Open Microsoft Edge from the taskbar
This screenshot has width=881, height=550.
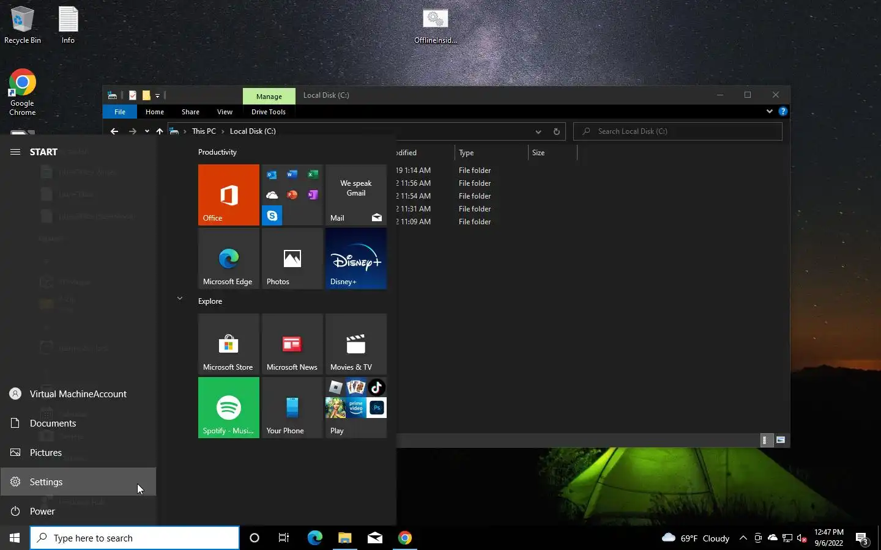click(x=314, y=538)
